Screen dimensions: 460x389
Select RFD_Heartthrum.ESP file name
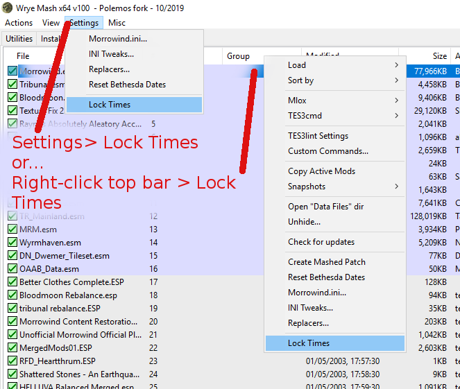pos(58,361)
